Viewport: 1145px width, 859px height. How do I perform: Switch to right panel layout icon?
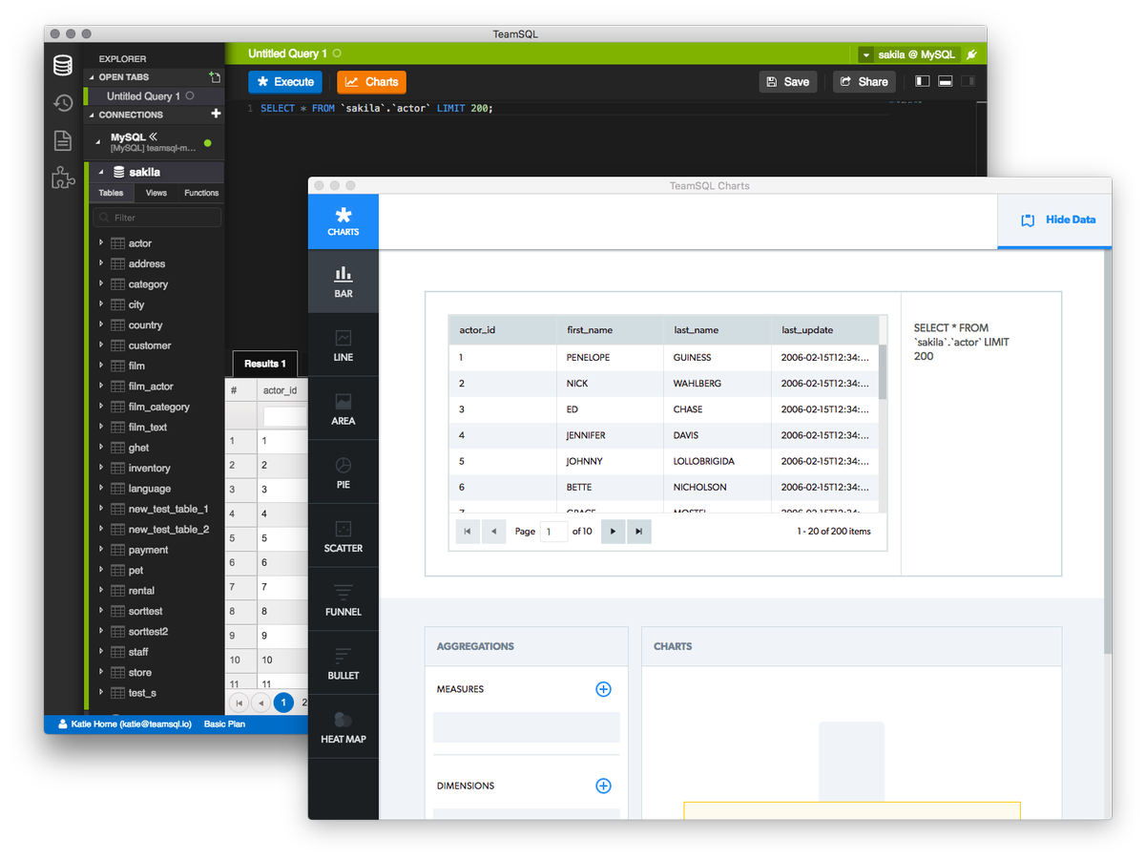tap(968, 81)
